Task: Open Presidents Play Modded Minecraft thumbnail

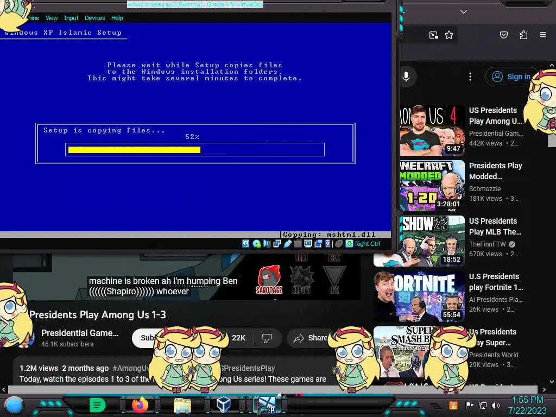Action: click(432, 186)
